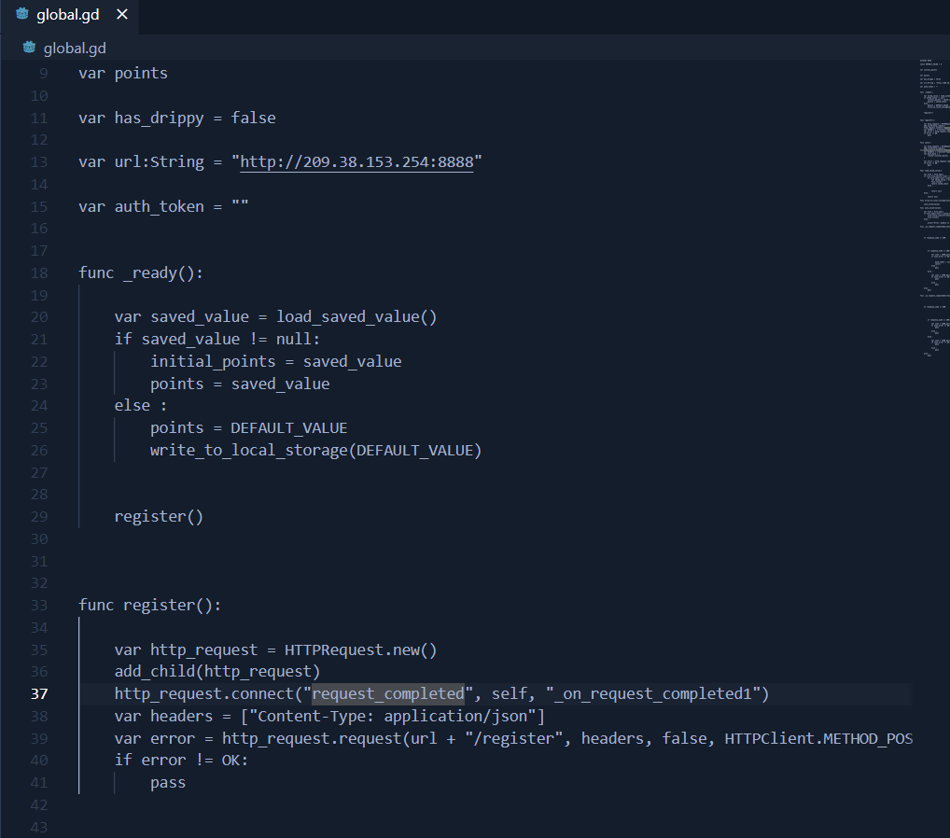Click "HTTPRequest.new()" on line 35
Viewport: 950px width, 838px height.
pos(360,650)
